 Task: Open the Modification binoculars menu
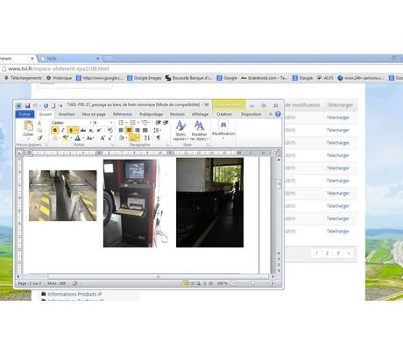pyautogui.click(x=223, y=129)
